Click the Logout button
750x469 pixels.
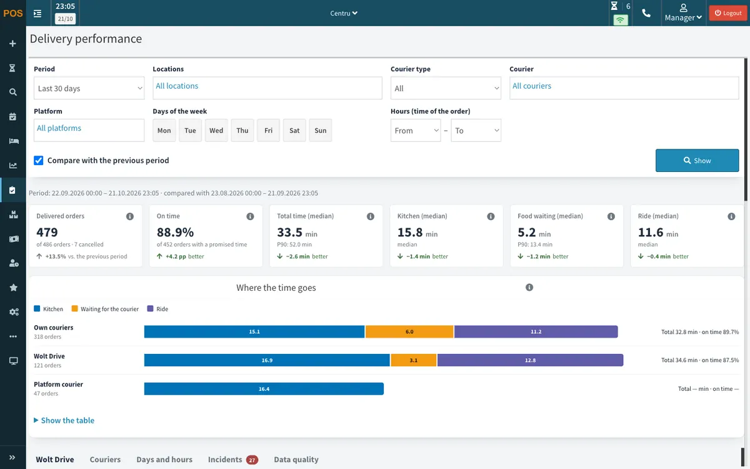tap(728, 13)
